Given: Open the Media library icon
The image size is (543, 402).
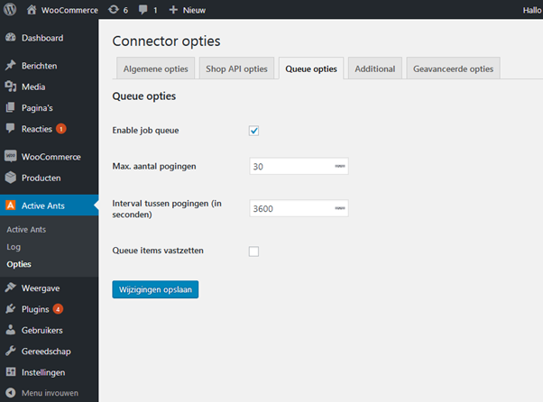Looking at the screenshot, I should (11, 87).
